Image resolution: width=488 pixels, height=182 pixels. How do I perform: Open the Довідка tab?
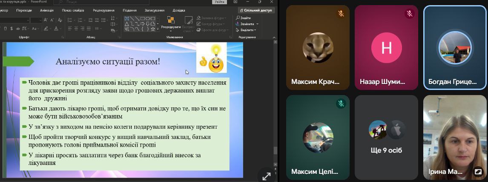tap(179, 10)
